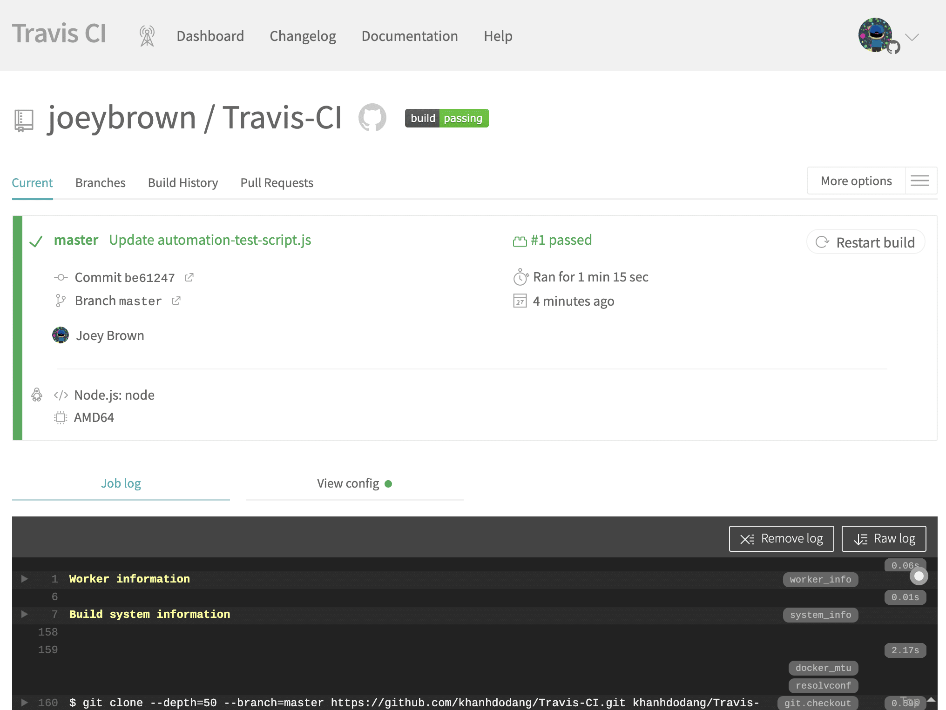This screenshot has width=946, height=710.
Task: Go to Dashboard
Action: 210,36
